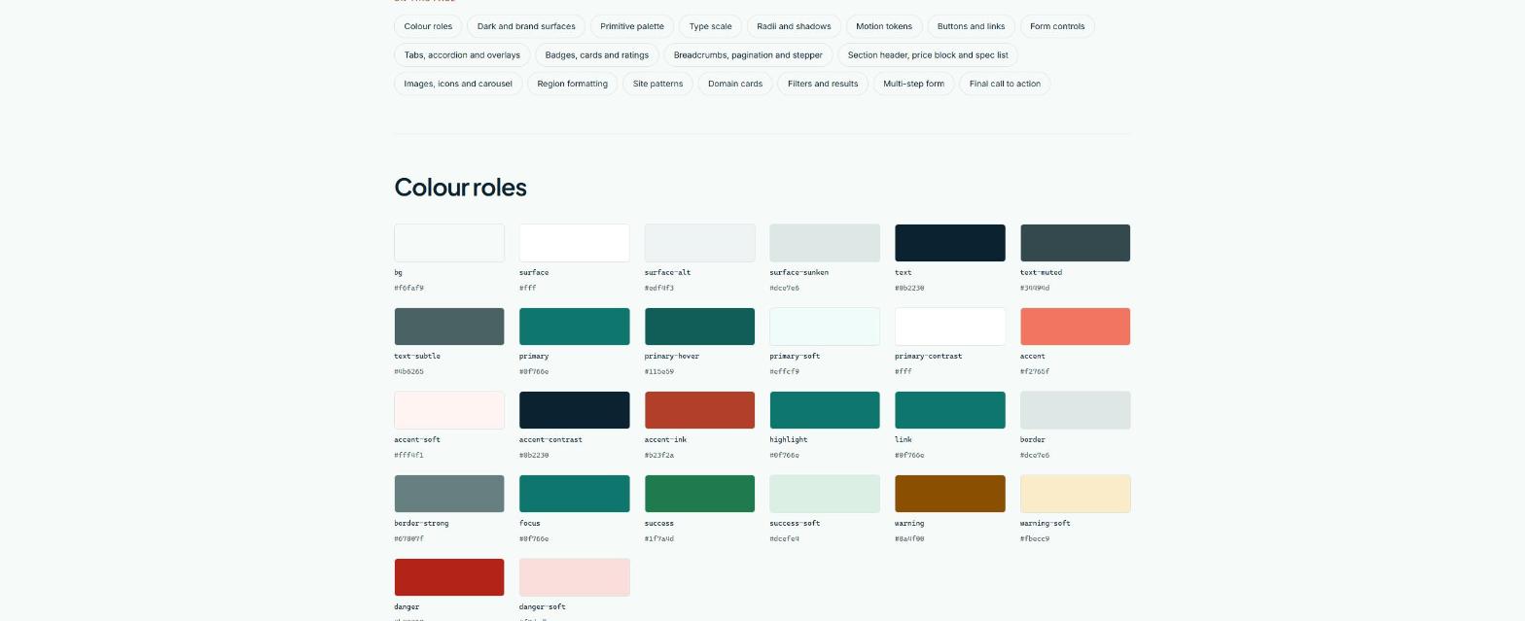Pick the light grey border swatch
Screen dimensions: 1525x621
1076,410
